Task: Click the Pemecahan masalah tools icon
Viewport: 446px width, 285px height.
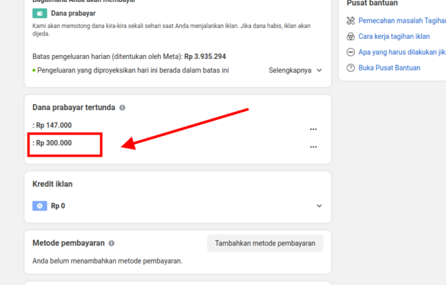Action: coord(351,21)
